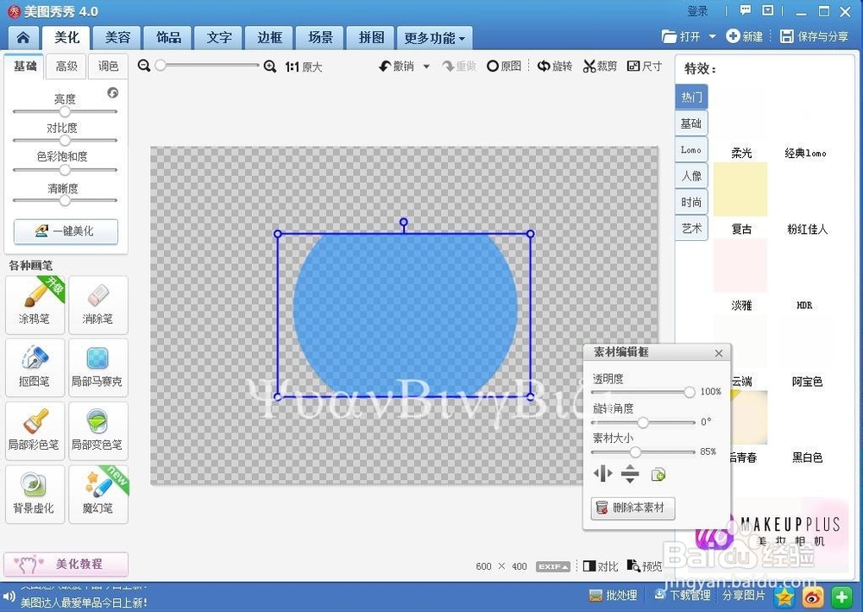Enable 对比 comparison view
Image resolution: width=863 pixels, height=612 pixels.
(x=602, y=565)
